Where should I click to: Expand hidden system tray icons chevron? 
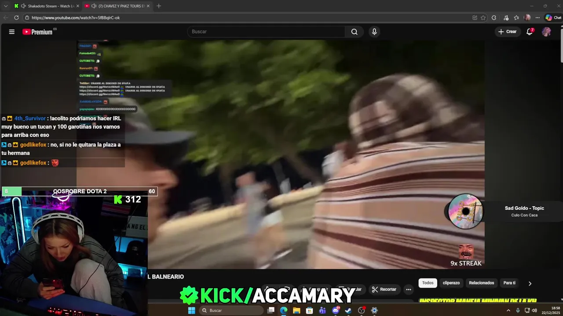coord(508,310)
